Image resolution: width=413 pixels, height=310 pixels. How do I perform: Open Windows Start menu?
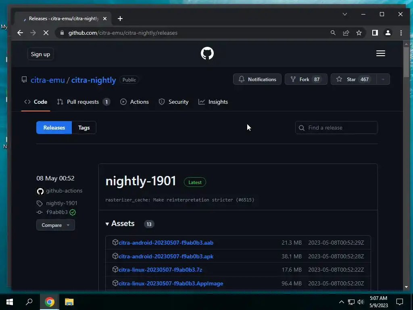click(x=10, y=302)
